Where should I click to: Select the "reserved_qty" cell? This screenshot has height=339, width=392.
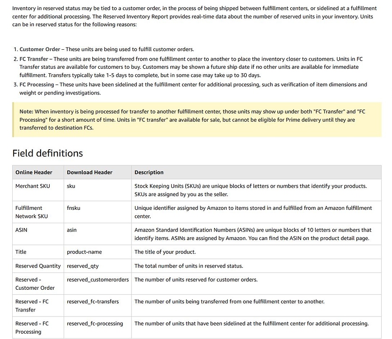(83, 266)
